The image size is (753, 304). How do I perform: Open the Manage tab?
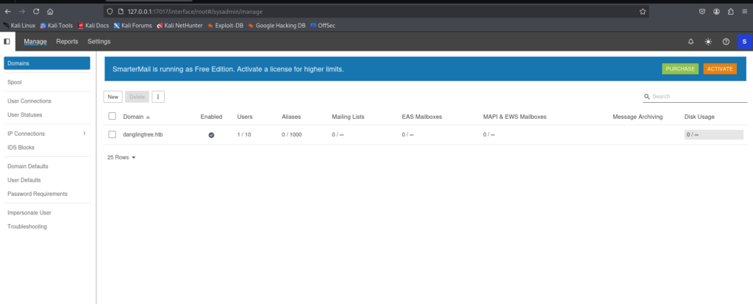35,42
